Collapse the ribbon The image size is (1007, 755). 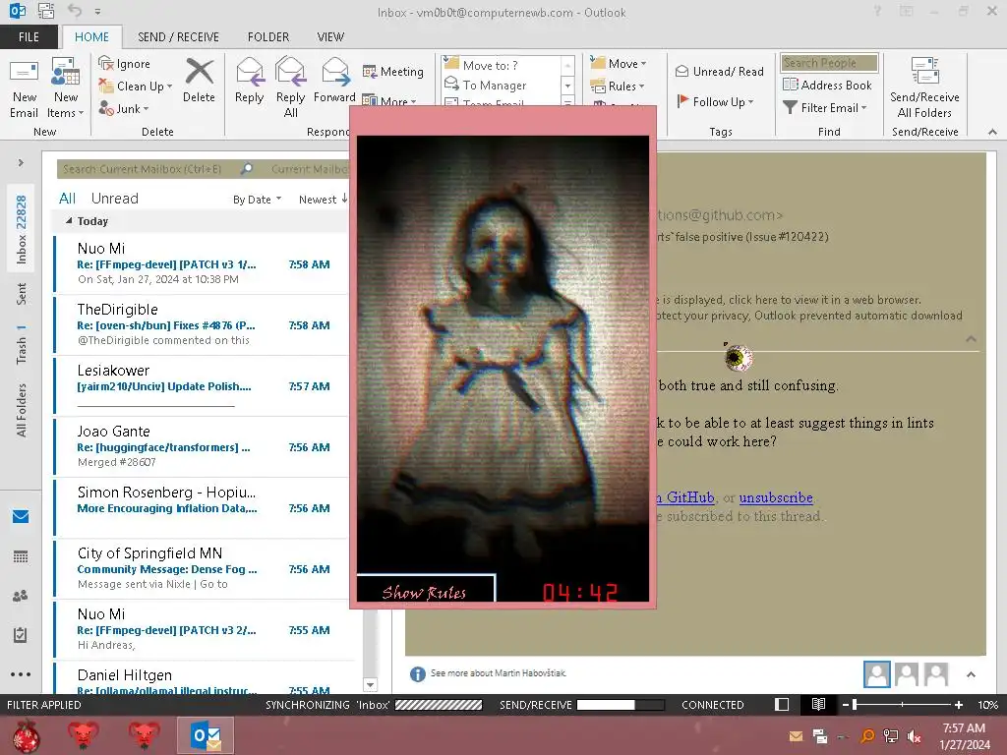tap(992, 132)
